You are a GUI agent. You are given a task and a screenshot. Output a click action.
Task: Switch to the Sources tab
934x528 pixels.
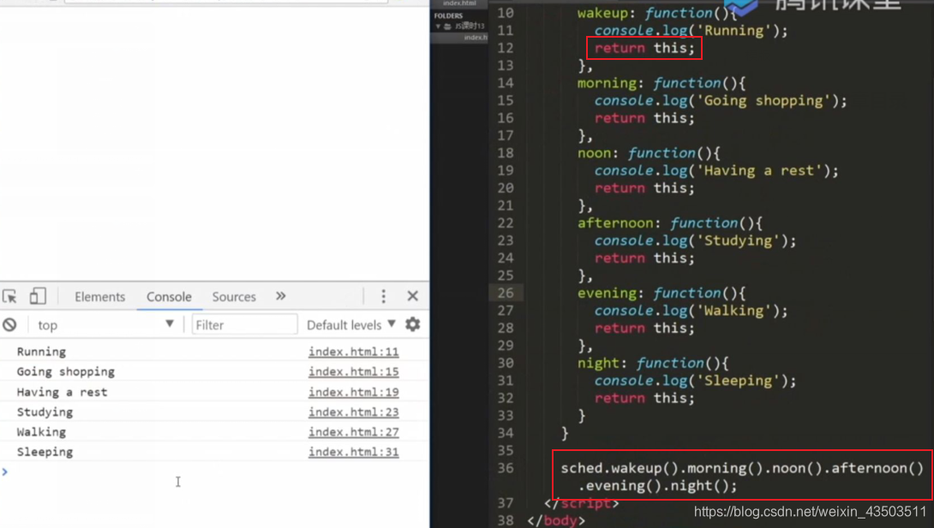click(233, 297)
